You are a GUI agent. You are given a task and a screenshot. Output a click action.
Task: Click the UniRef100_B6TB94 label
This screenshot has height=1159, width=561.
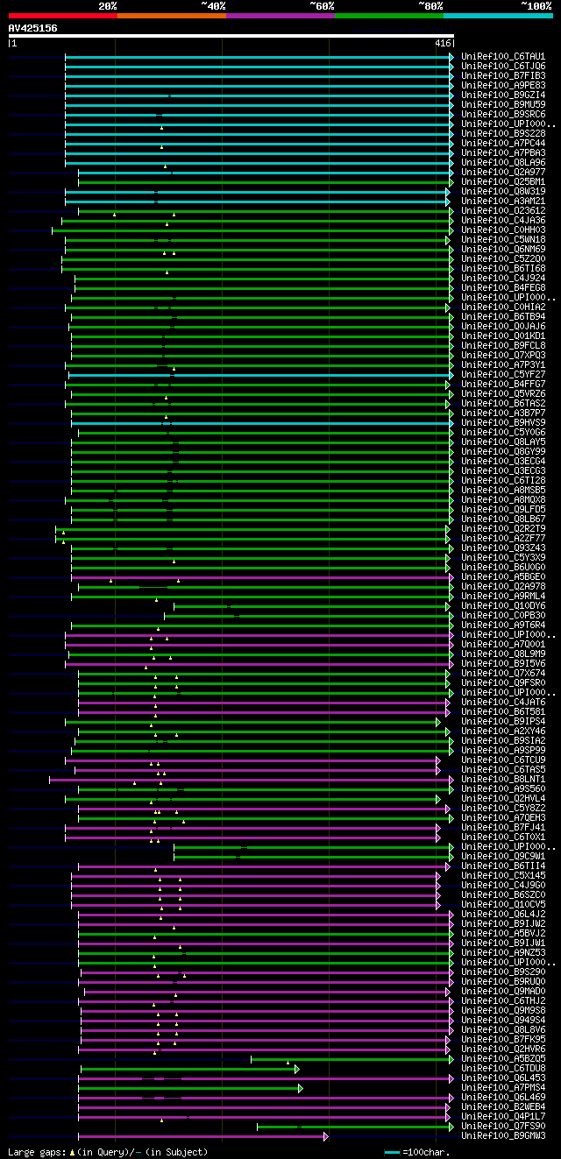[503, 316]
